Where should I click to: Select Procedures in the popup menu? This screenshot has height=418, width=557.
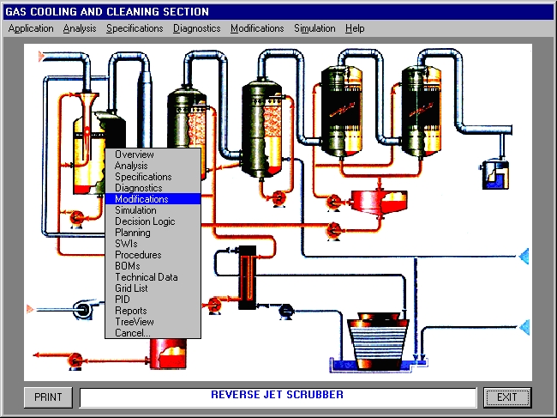pos(153,255)
